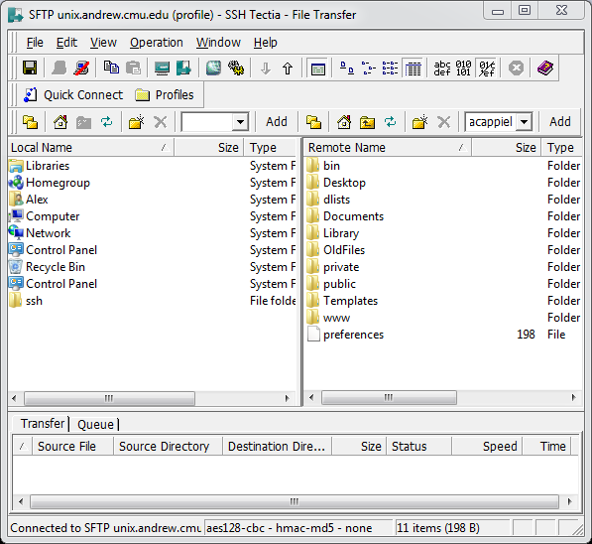Click the Copy icon in toolbar
Viewport: 592px width, 544px height.
tap(111, 68)
